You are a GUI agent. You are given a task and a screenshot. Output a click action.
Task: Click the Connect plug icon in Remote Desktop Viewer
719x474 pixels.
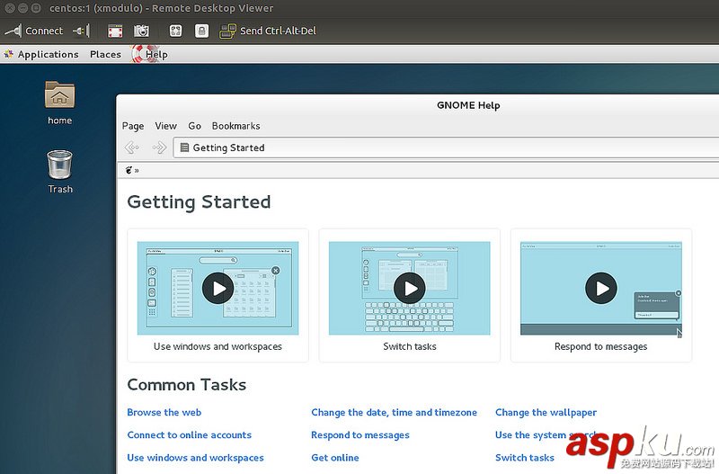pos(13,31)
